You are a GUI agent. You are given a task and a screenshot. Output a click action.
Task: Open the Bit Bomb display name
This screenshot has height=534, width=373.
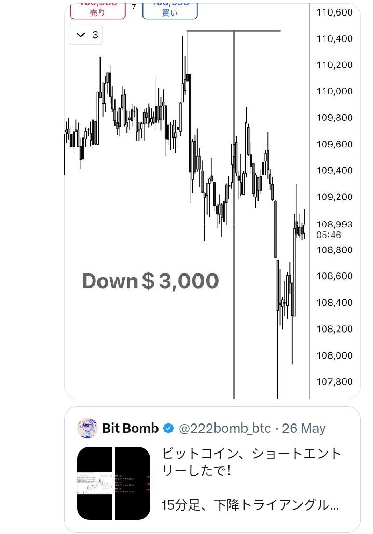click(x=131, y=428)
